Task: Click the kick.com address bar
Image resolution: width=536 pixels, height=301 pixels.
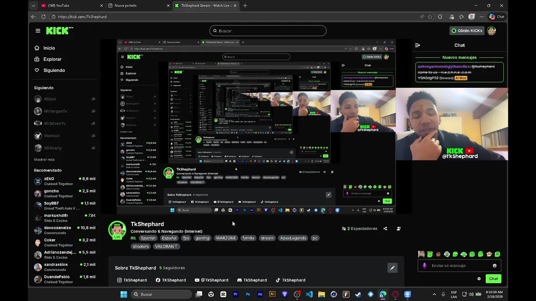Action: 234,17
